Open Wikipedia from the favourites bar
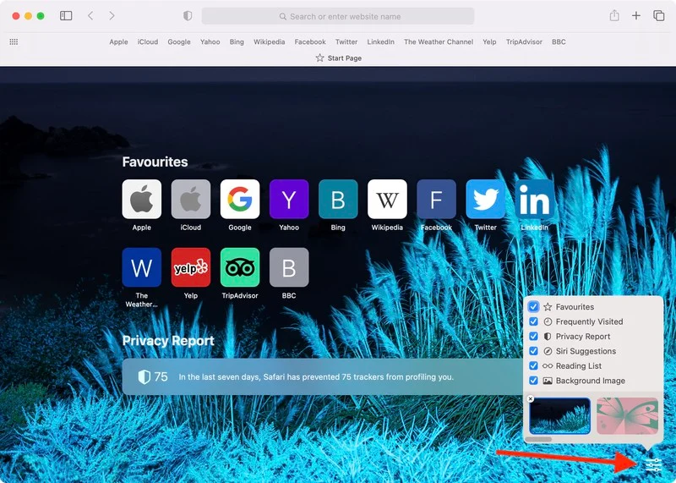Screen dimensions: 676x483 coord(270,41)
